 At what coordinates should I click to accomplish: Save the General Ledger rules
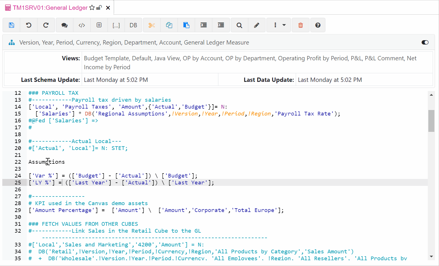pyautogui.click(x=12, y=25)
